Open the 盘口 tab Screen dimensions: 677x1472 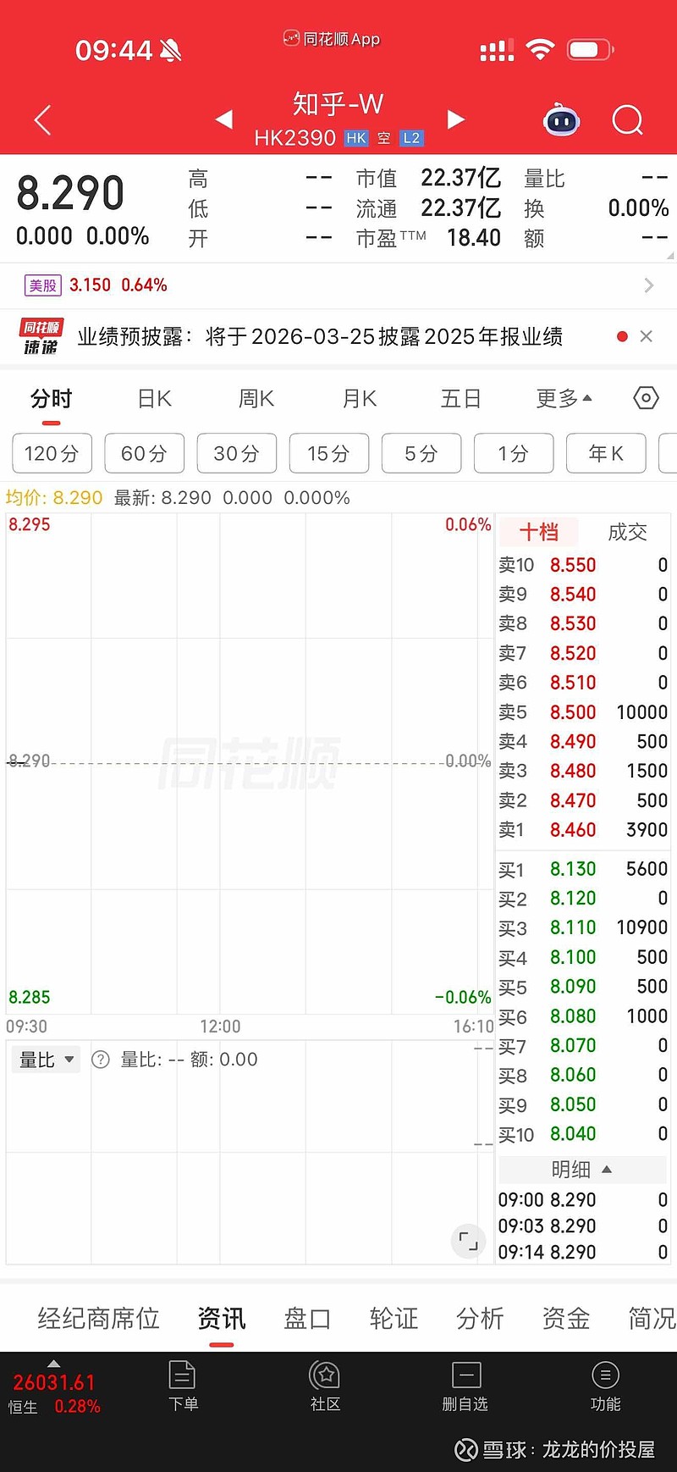pyautogui.click(x=307, y=1318)
